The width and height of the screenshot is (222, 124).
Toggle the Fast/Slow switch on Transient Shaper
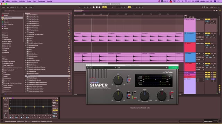coord(133,95)
